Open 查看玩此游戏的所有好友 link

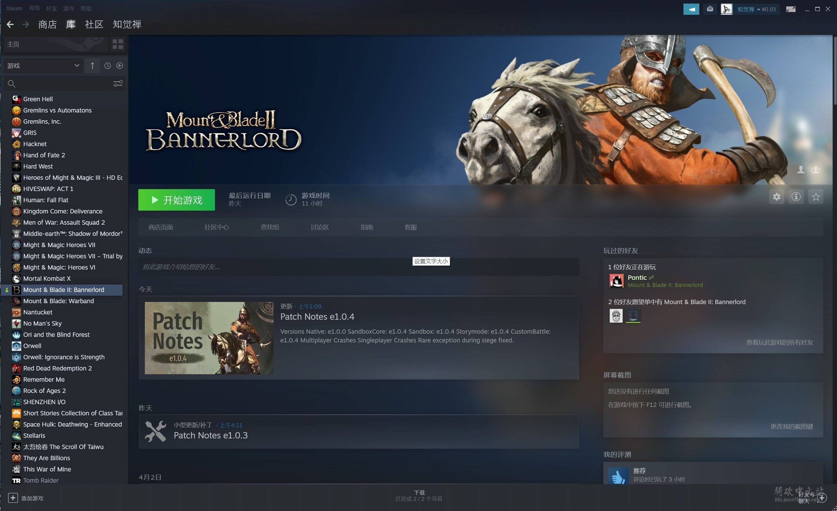point(780,342)
